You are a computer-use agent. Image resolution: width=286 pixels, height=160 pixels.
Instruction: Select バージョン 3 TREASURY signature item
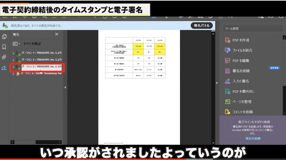[x=41, y=66]
